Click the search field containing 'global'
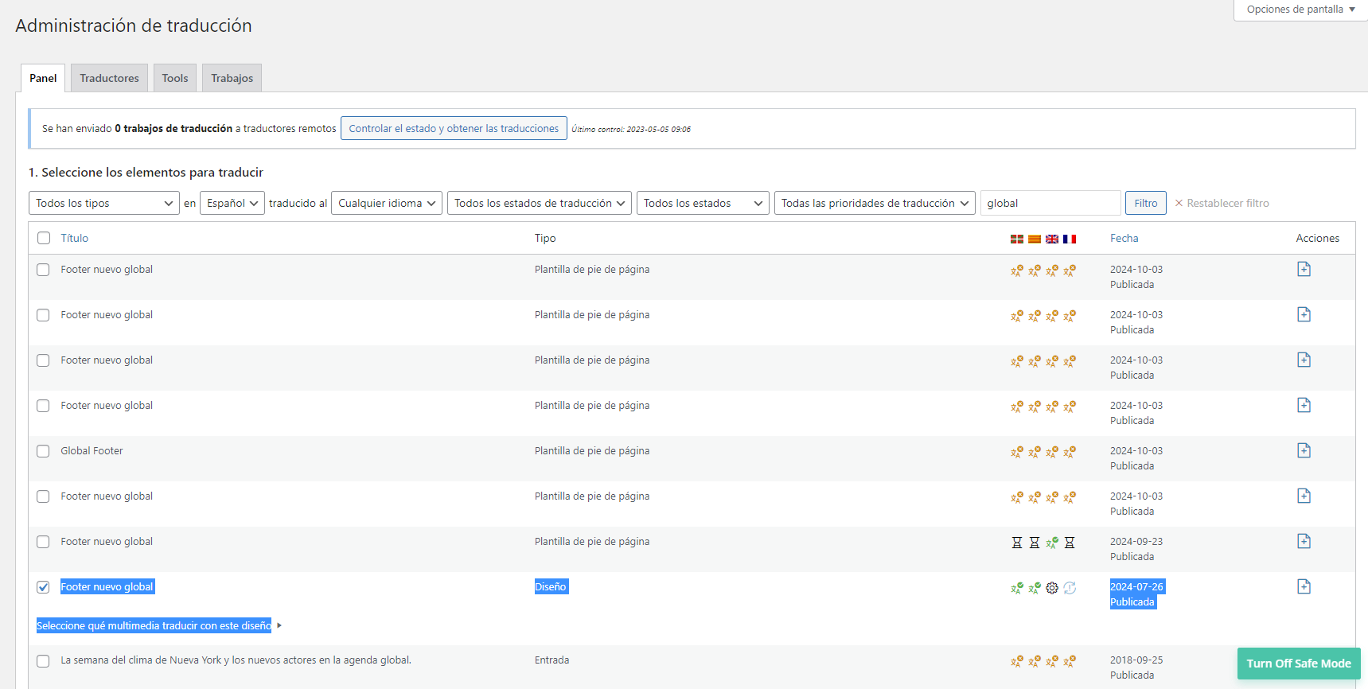1368x689 pixels. [x=1050, y=203]
